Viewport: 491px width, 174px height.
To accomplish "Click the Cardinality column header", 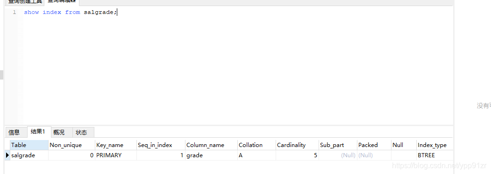I will click(297, 145).
